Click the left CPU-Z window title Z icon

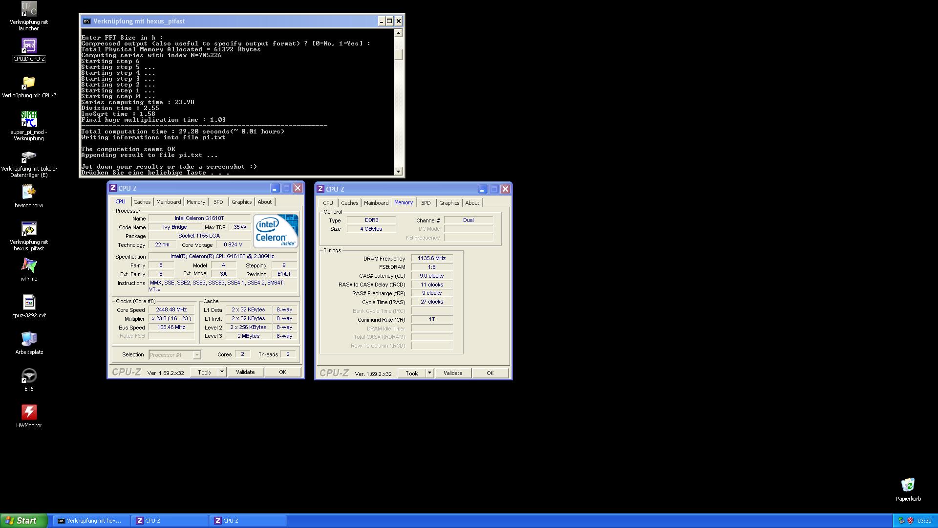[x=113, y=188]
